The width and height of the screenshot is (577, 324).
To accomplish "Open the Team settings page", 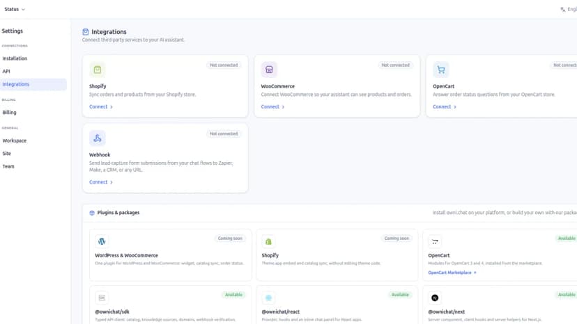I will [x=8, y=166].
